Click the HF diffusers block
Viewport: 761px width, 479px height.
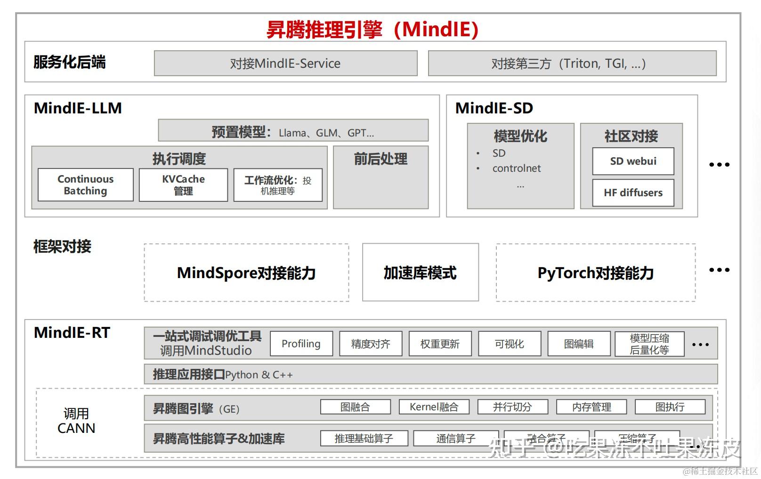pos(633,192)
